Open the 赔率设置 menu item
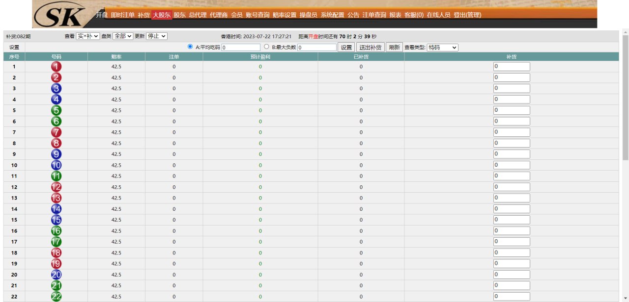Image resolution: width=629 pixels, height=302 pixels. click(285, 15)
